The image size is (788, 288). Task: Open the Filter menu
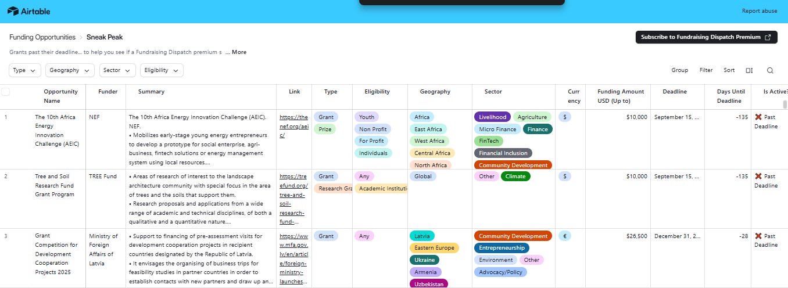tap(705, 70)
